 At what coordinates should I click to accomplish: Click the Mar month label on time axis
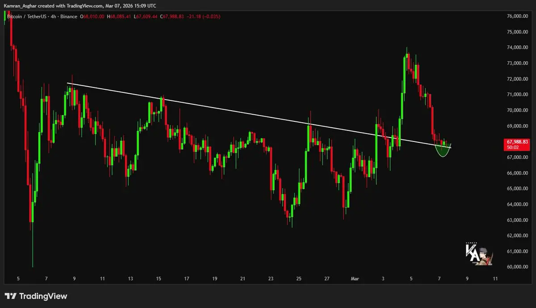[x=355, y=279]
